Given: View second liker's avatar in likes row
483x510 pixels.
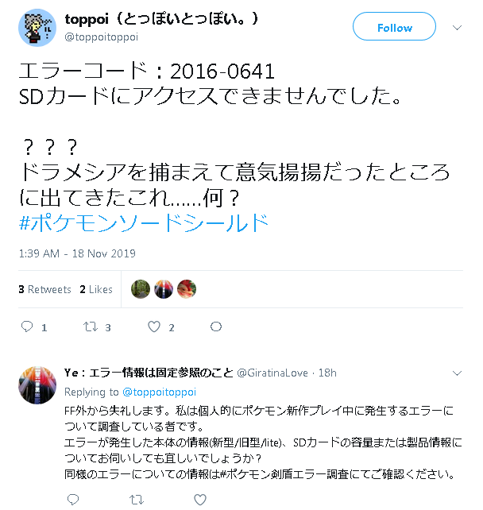Looking at the screenshot, I should [x=164, y=289].
